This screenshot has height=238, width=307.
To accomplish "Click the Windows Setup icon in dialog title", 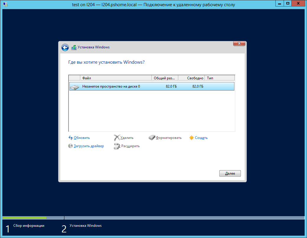I will coord(74,47).
